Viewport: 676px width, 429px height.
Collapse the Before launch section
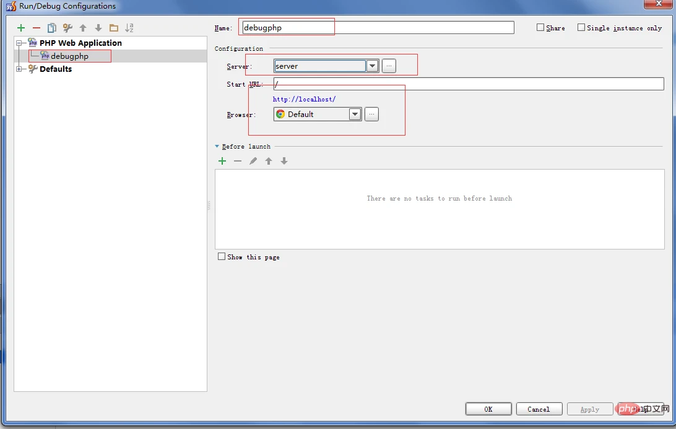pos(217,146)
